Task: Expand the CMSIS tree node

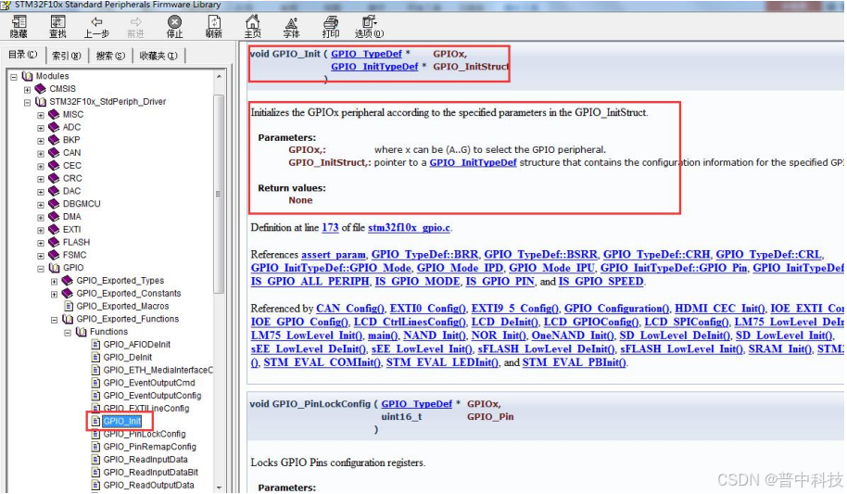Action: click(27, 90)
